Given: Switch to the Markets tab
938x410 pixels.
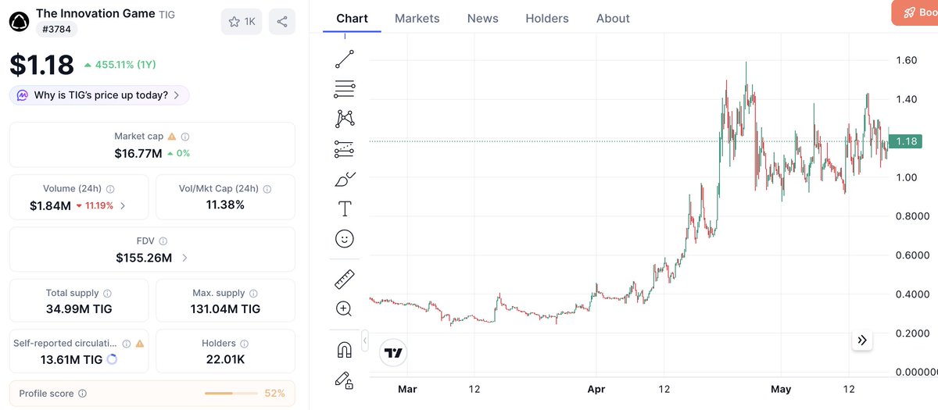Looking at the screenshot, I should (x=417, y=18).
